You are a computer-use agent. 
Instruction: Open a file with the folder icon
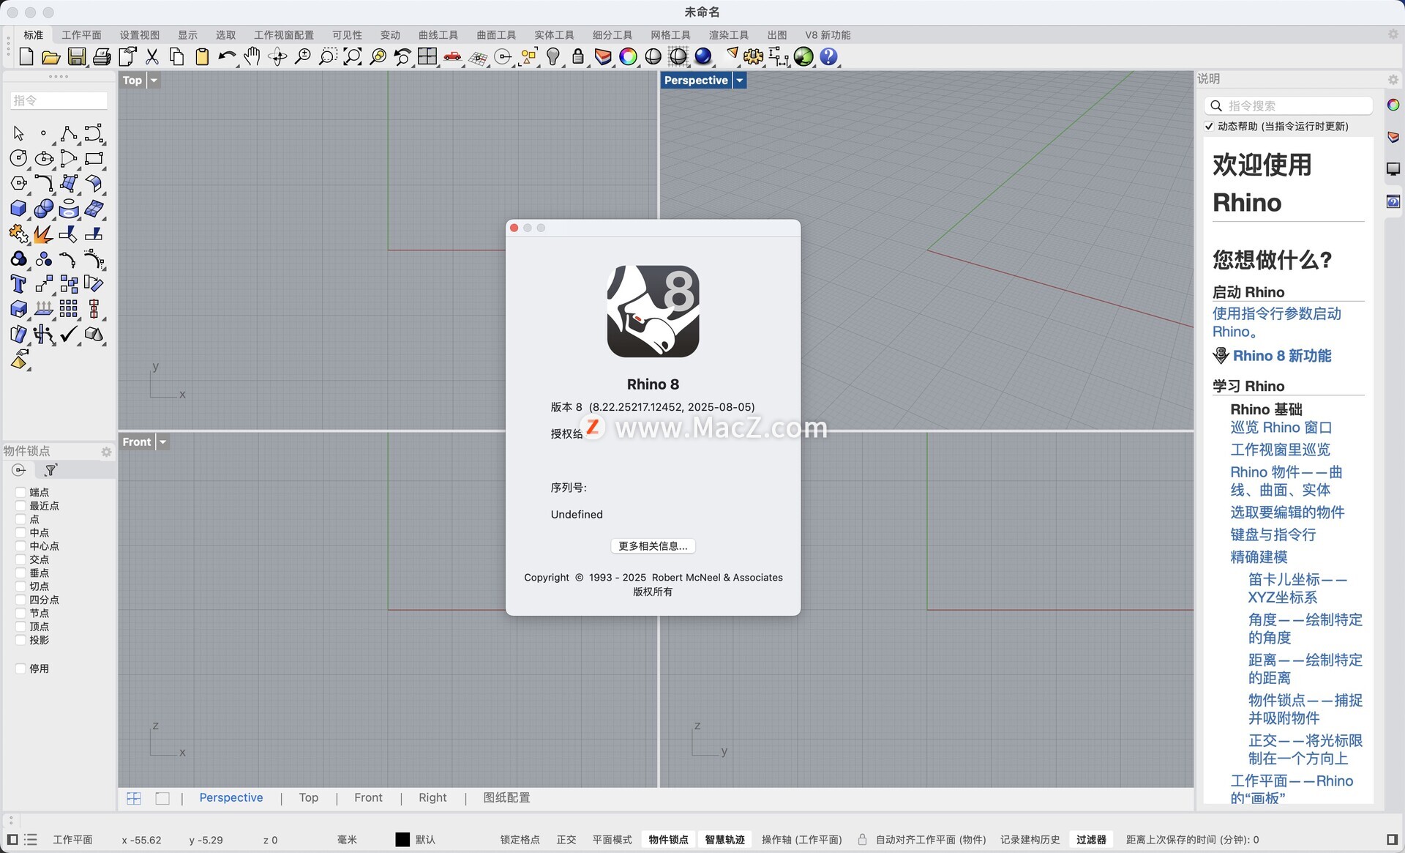click(50, 56)
